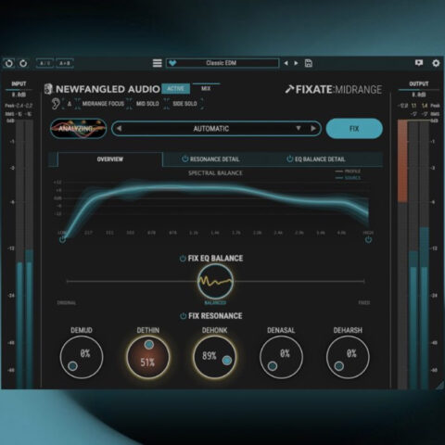445x445 pixels.
Task: Toggle Resonance Detail power icon
Action: click(x=184, y=159)
